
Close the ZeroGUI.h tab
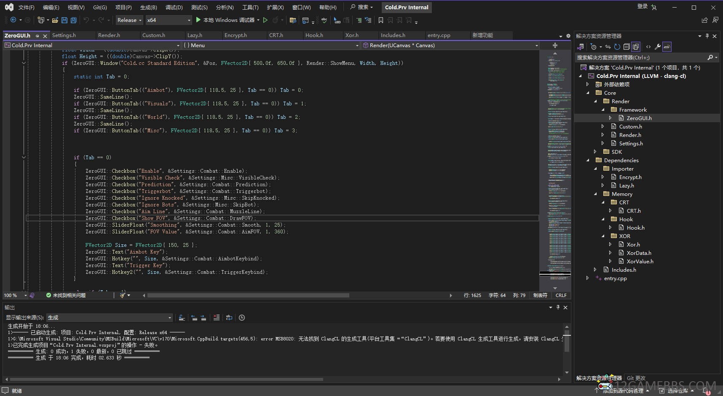45,36
